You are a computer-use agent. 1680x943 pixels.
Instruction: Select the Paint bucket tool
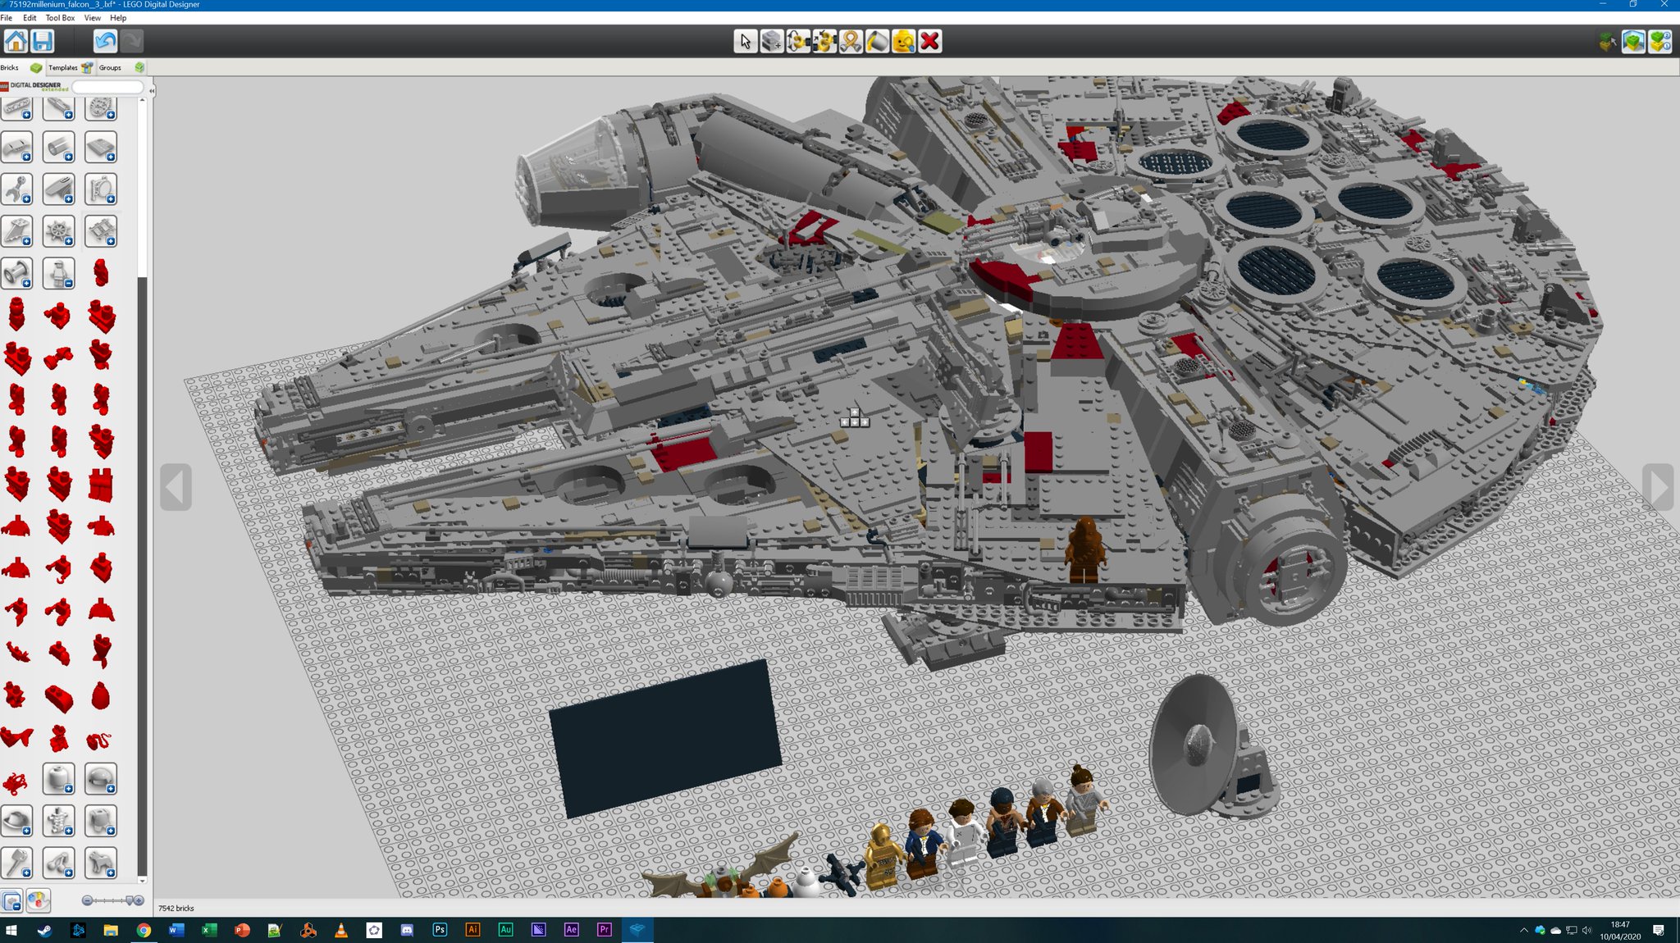pos(877,41)
